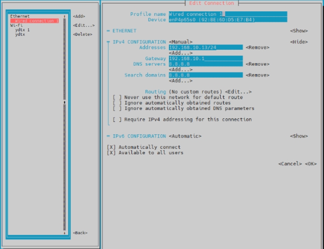Open the IPv6 Automatic method dropdown
This screenshot has height=249, width=324.
(185, 136)
